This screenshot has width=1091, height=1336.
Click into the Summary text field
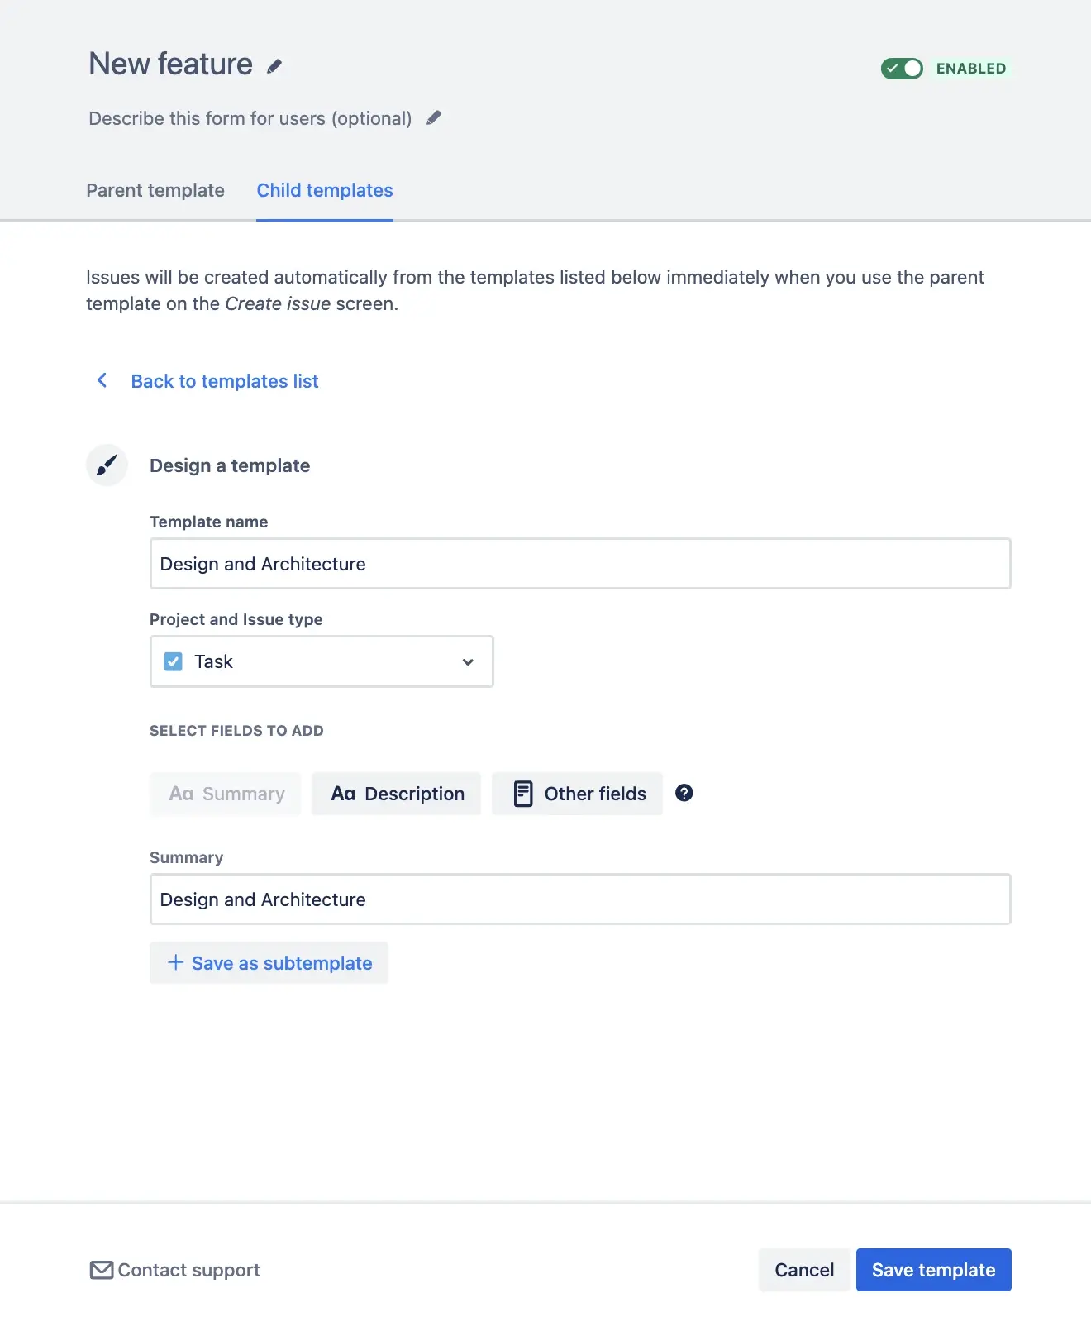point(579,899)
